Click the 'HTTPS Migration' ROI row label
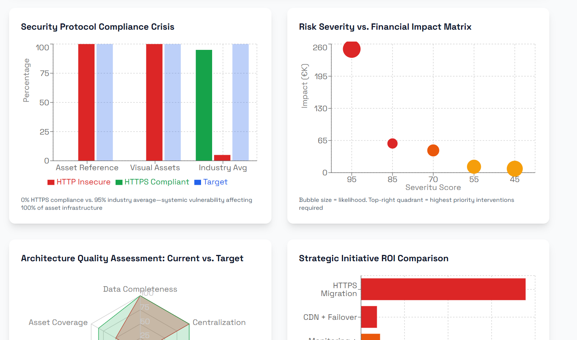Screen dimensions: 577x340 pyautogui.click(x=339, y=289)
